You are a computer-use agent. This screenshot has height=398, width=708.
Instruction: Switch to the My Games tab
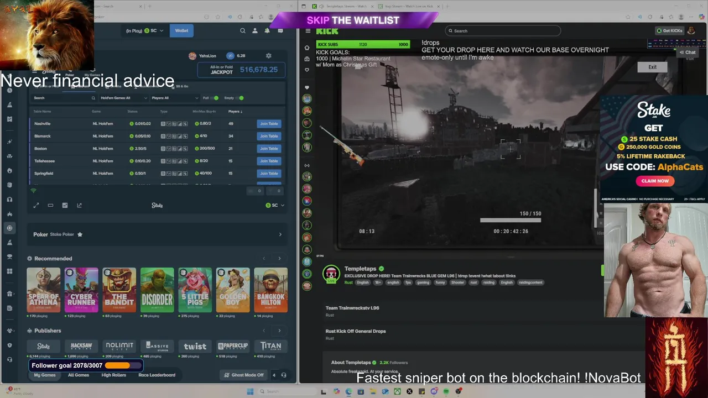click(x=45, y=375)
